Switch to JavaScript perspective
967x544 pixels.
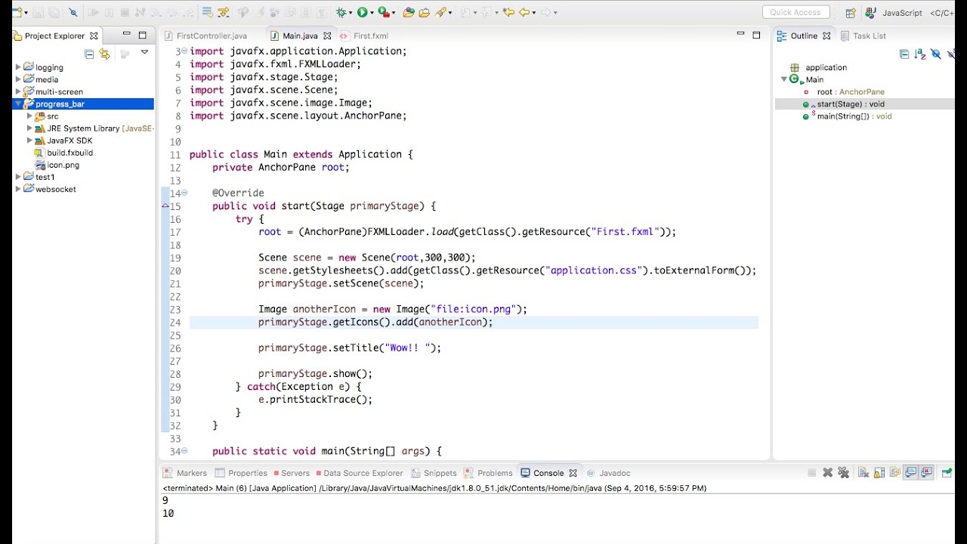(x=902, y=13)
